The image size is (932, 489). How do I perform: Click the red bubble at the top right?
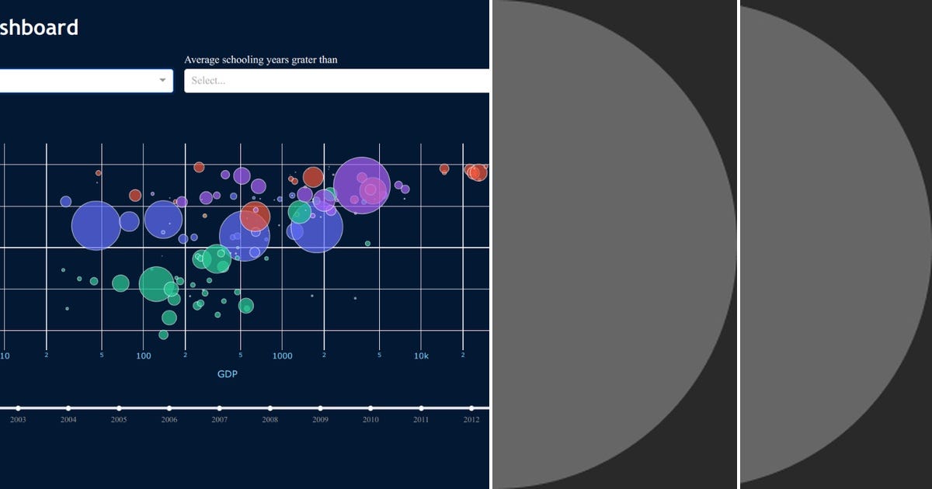pyautogui.click(x=477, y=172)
